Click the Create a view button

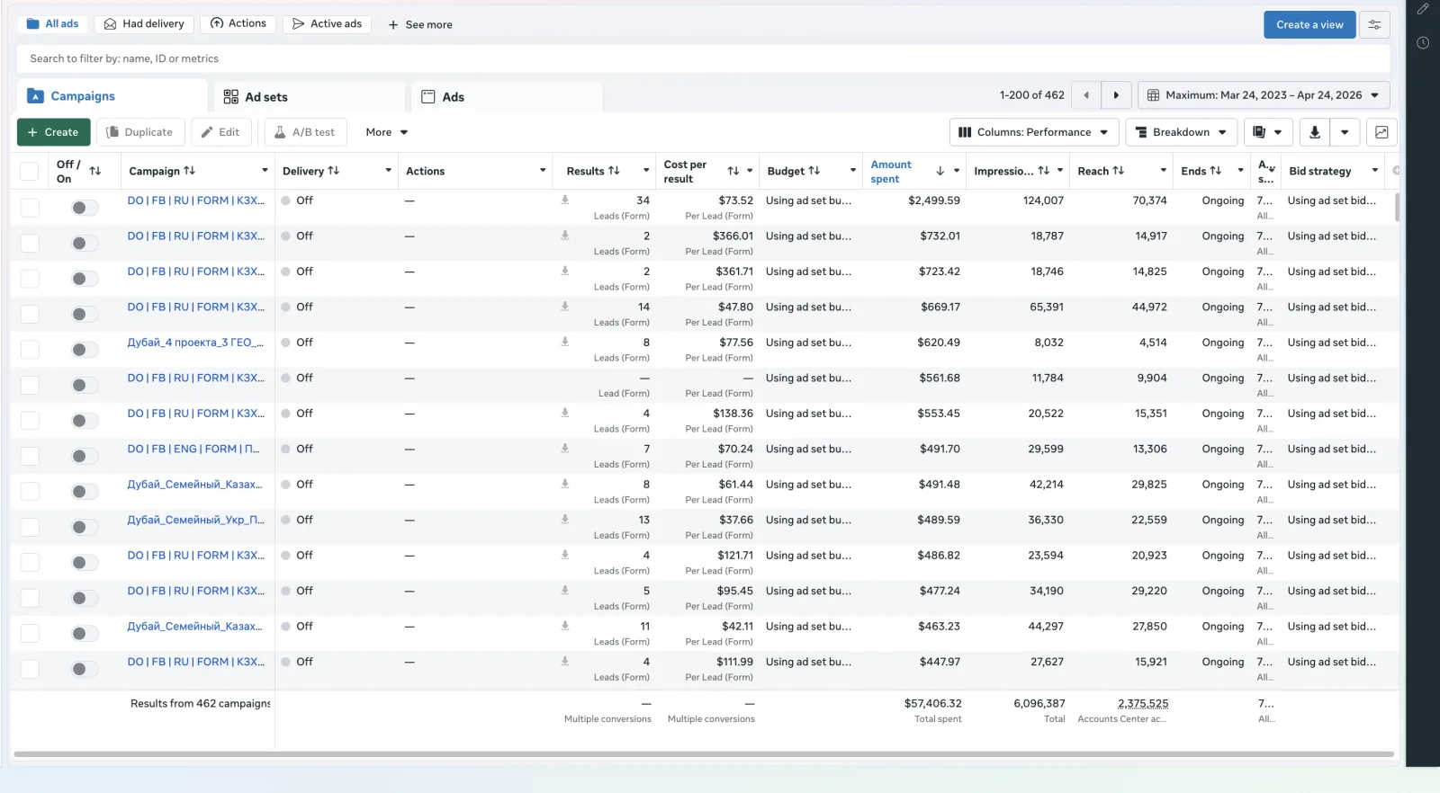click(x=1309, y=24)
